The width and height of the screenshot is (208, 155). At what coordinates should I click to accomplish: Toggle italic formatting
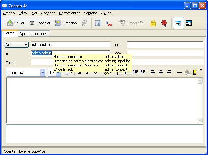coord(88,72)
